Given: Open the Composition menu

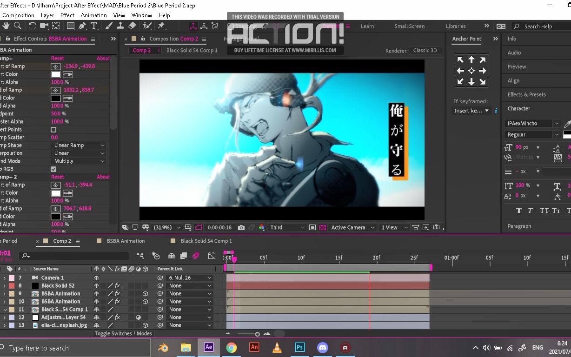Looking at the screenshot, I should click(18, 15).
